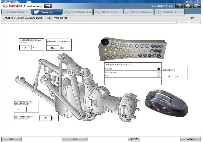Viewport: 203px width, 142px height.
Task: Click the swap arrows button in the bottom bar
Action: click(134, 139)
